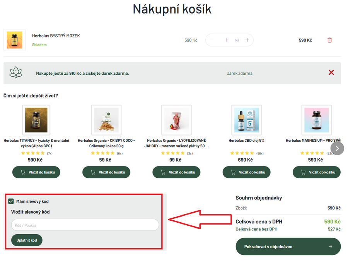Image resolution: width=348 pixels, height=261 pixels.
Task: Add Herbalus TITANUS to the cart
Action: (36, 172)
